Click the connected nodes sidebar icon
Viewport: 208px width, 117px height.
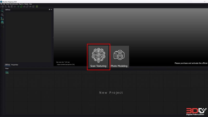click(x=2, y=18)
